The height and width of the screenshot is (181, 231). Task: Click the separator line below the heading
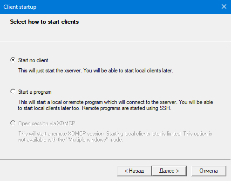115,41
